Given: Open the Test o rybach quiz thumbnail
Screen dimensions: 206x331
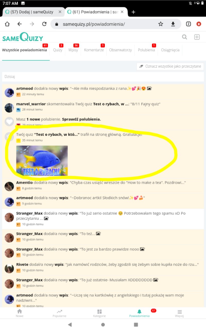Looking at the screenshot, I should 42,161.
